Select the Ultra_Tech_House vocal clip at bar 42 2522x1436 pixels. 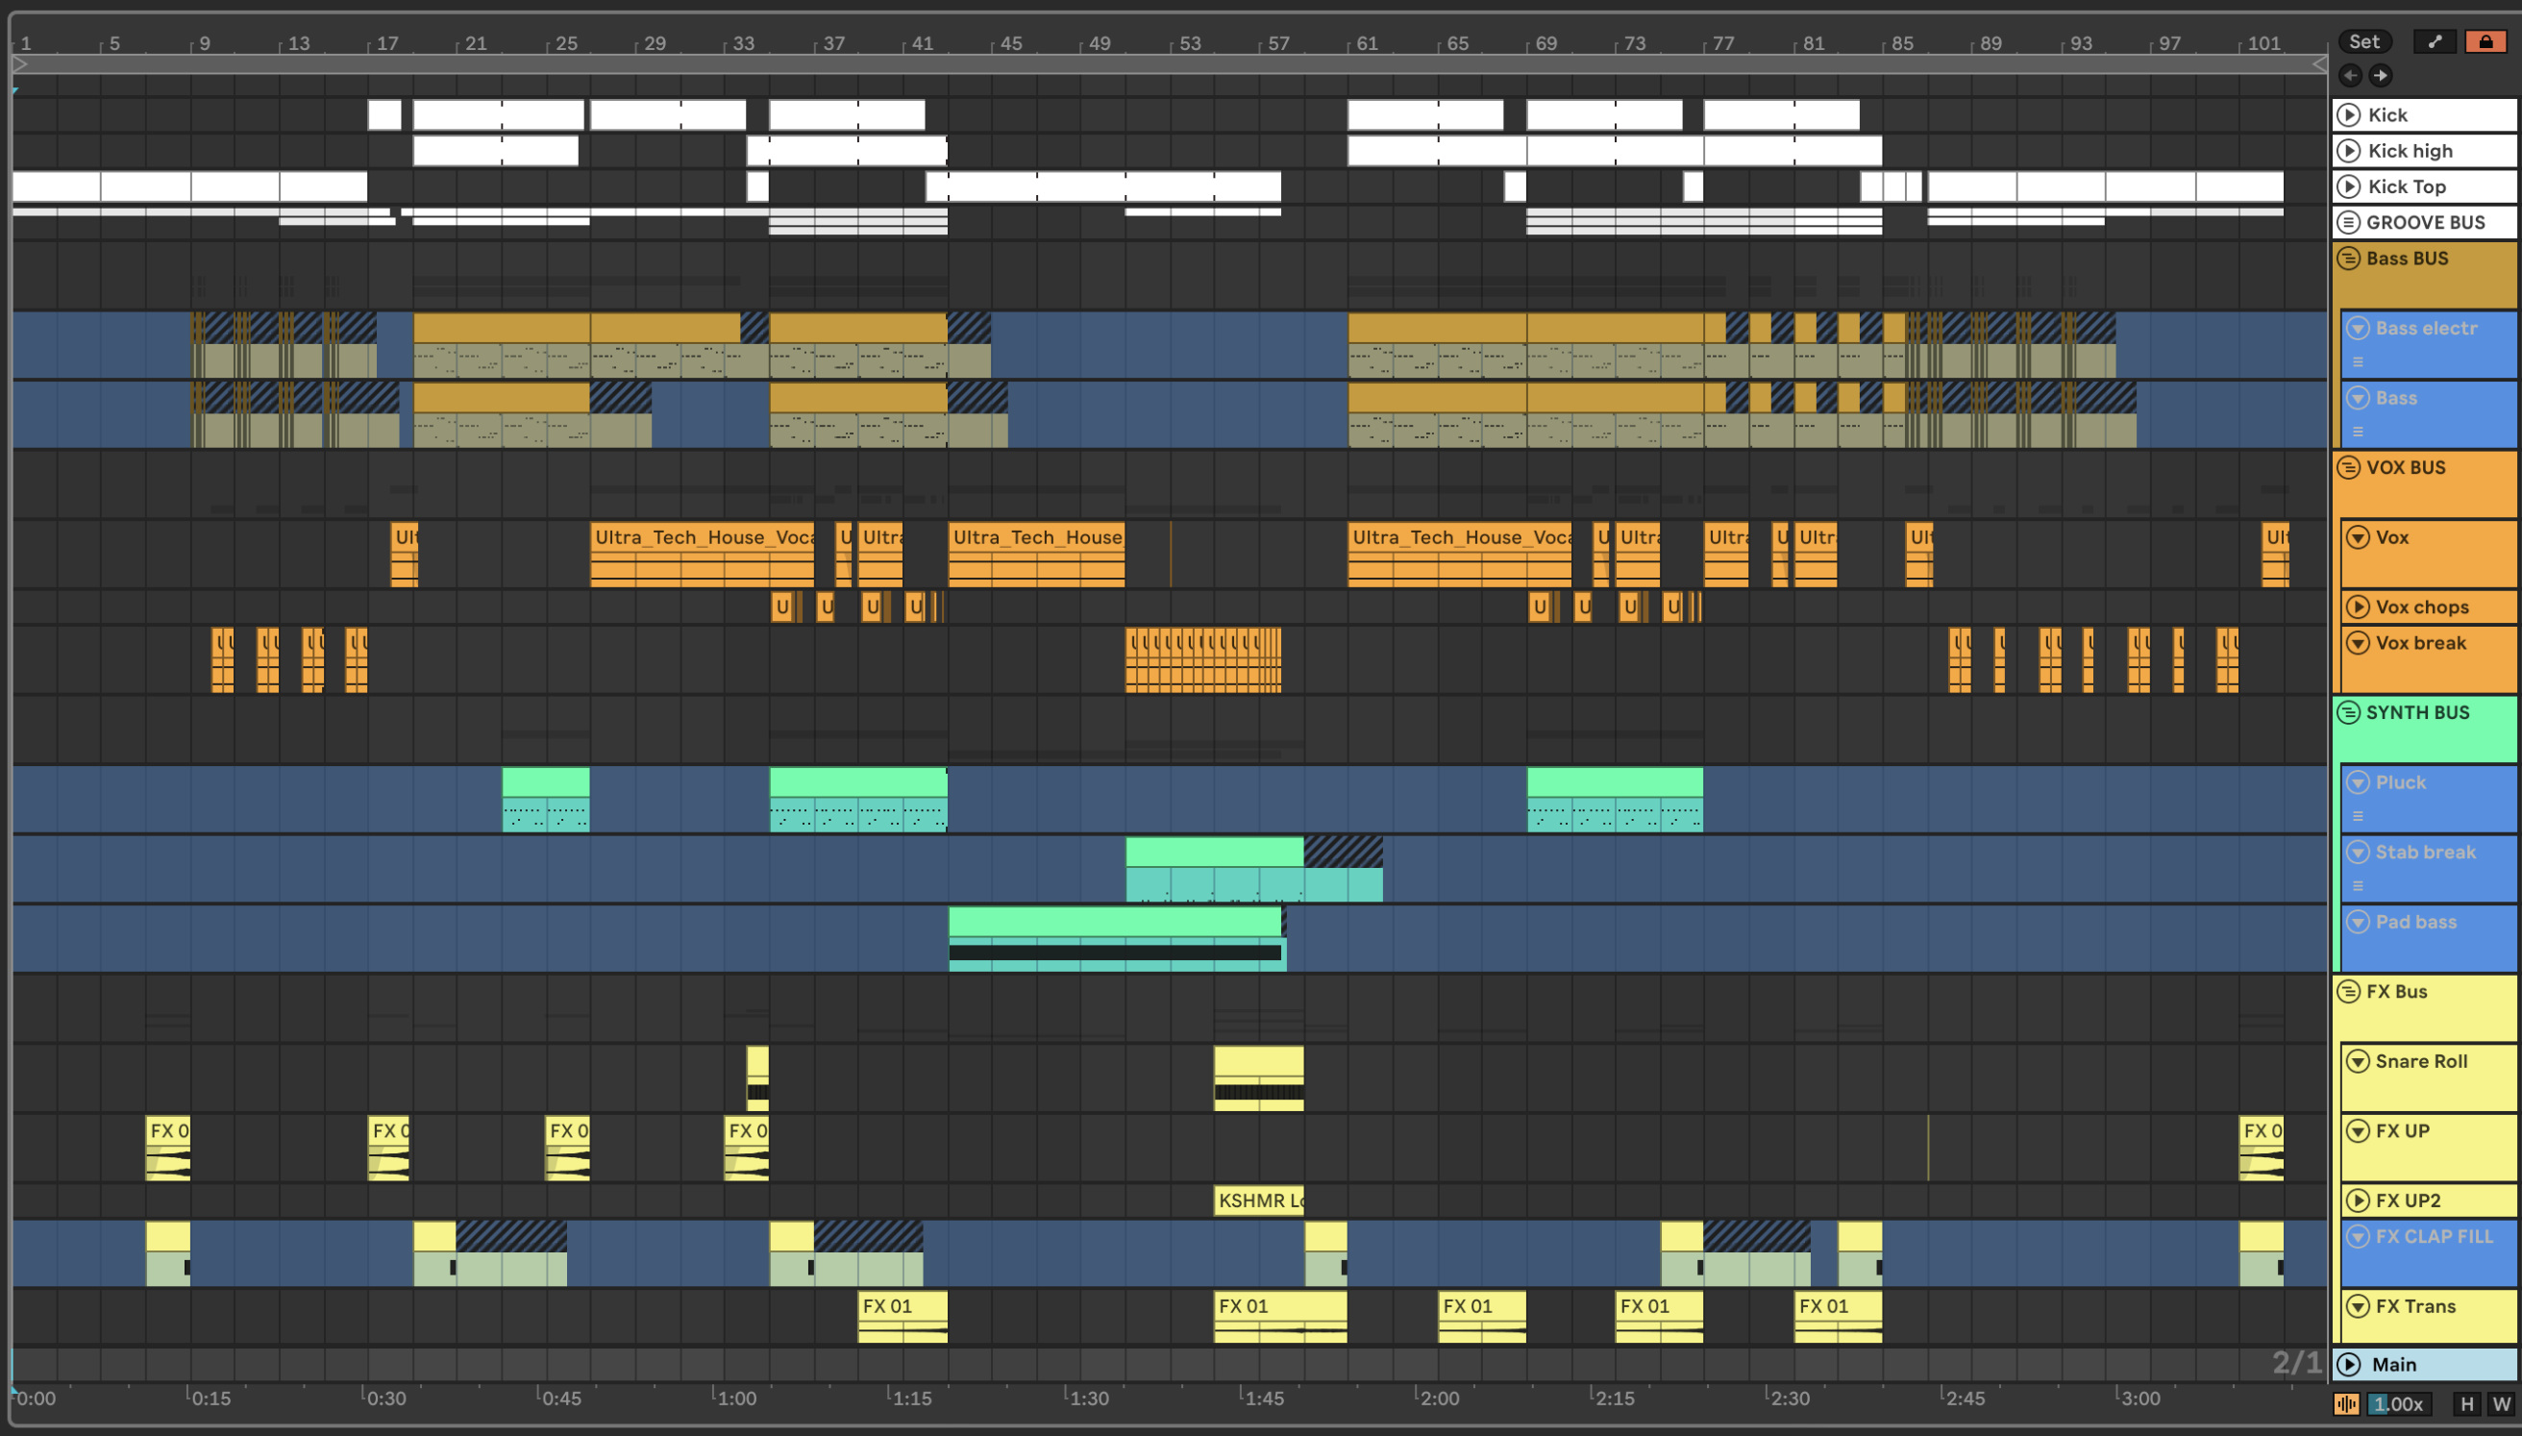coord(1036,555)
